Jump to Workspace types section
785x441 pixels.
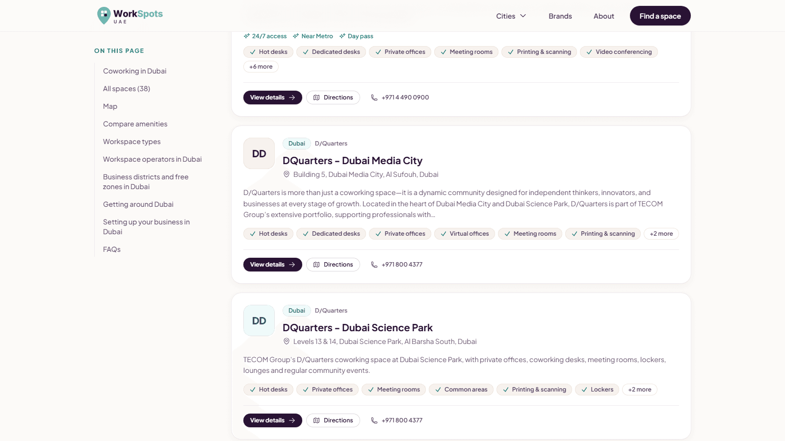131,142
